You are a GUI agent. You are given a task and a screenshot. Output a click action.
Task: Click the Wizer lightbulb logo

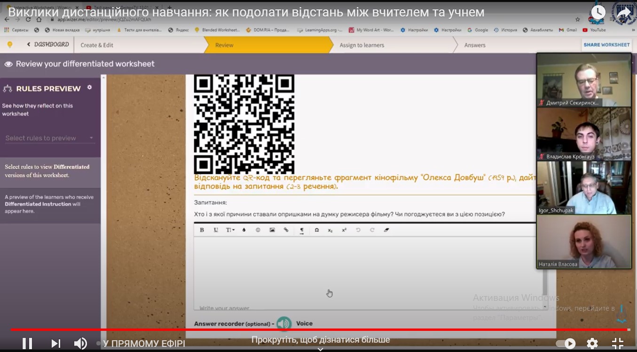9,45
